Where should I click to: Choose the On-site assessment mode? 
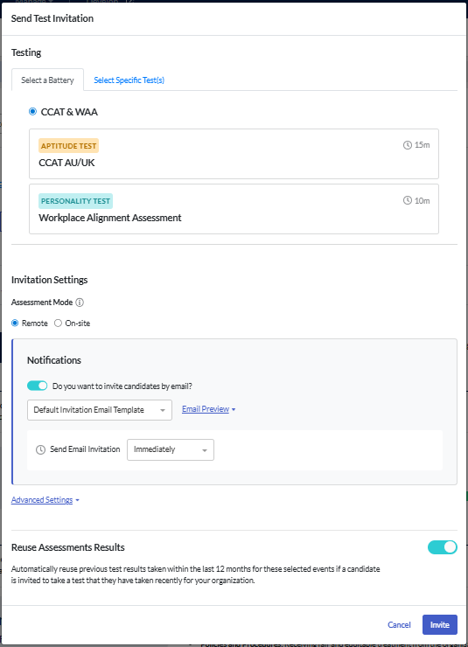coord(59,323)
